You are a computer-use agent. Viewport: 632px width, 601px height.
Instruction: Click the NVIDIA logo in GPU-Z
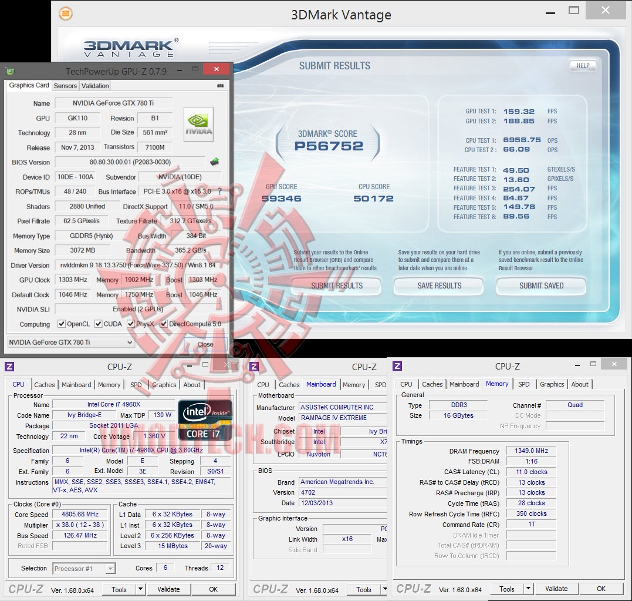pos(199,125)
